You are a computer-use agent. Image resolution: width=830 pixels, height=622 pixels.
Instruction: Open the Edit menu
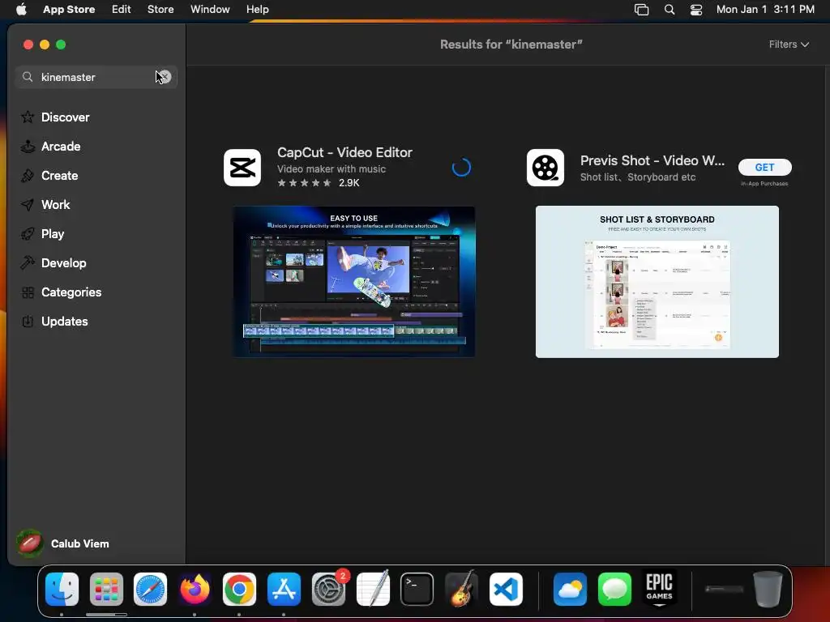tap(122, 9)
